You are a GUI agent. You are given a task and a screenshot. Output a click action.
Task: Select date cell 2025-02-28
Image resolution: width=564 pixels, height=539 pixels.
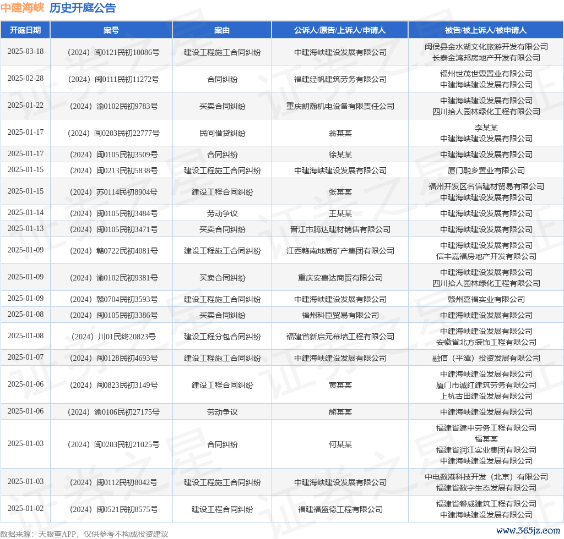coord(25,78)
